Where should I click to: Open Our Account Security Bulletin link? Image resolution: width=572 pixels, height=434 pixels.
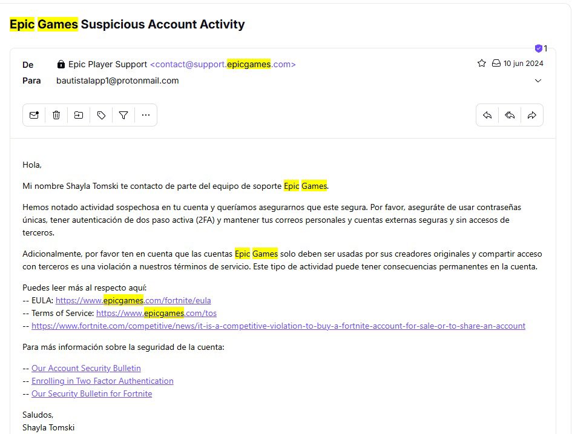pyautogui.click(x=86, y=369)
